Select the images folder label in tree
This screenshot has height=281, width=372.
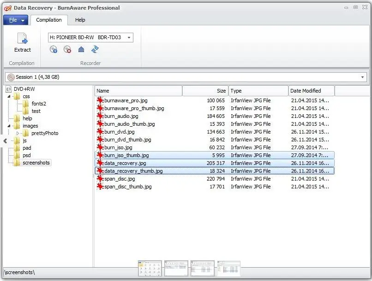point(30,126)
